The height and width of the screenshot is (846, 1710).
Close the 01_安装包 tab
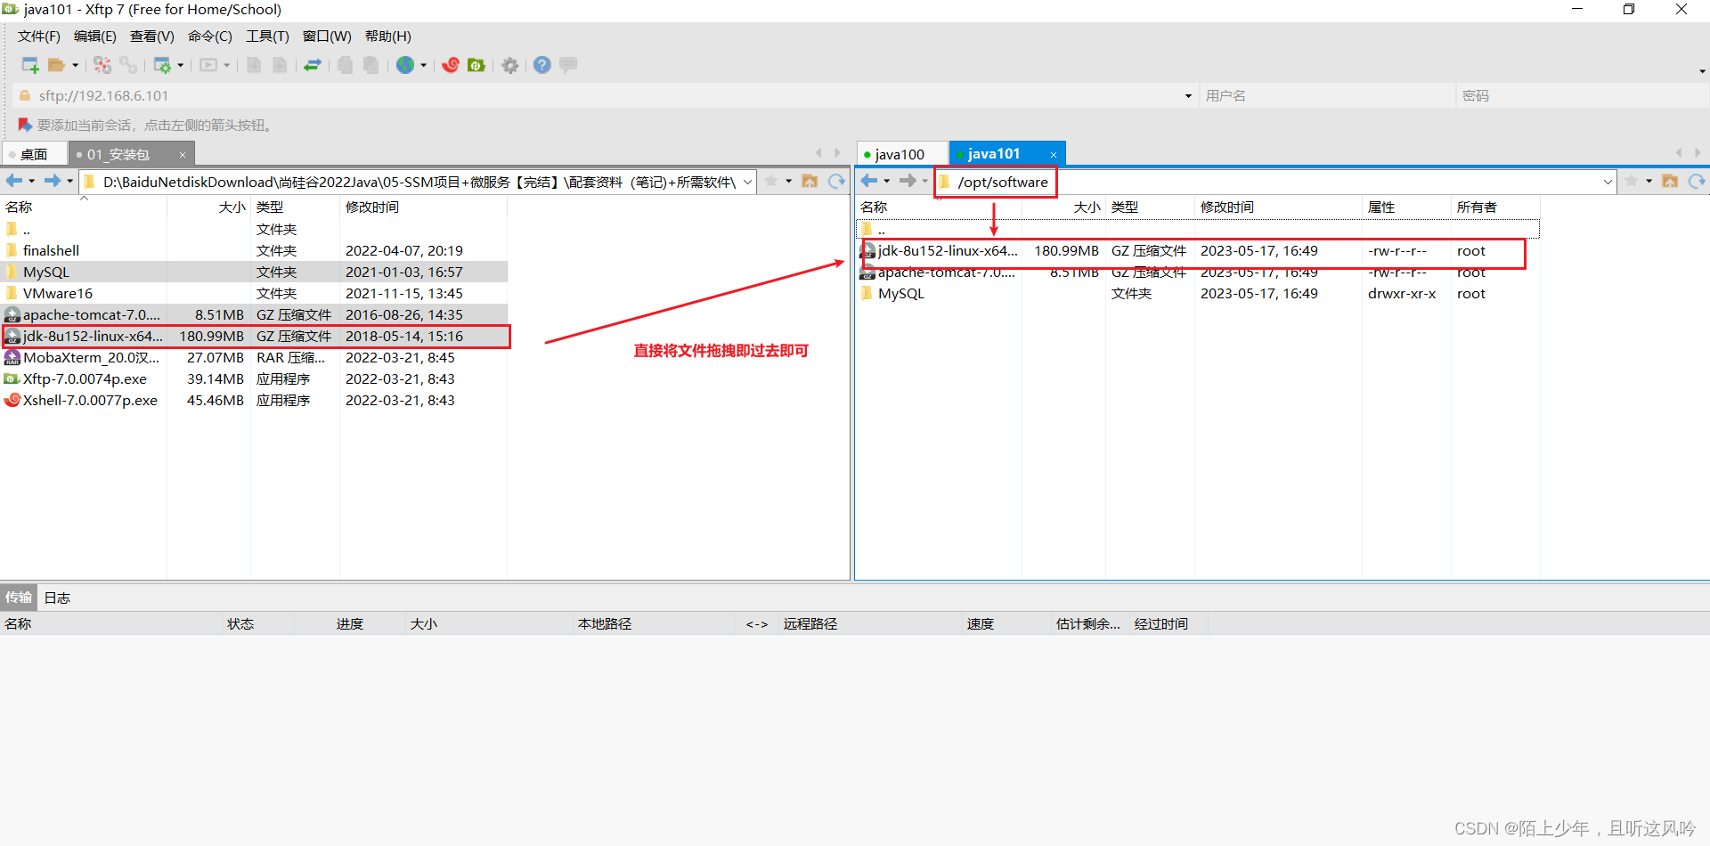183,155
